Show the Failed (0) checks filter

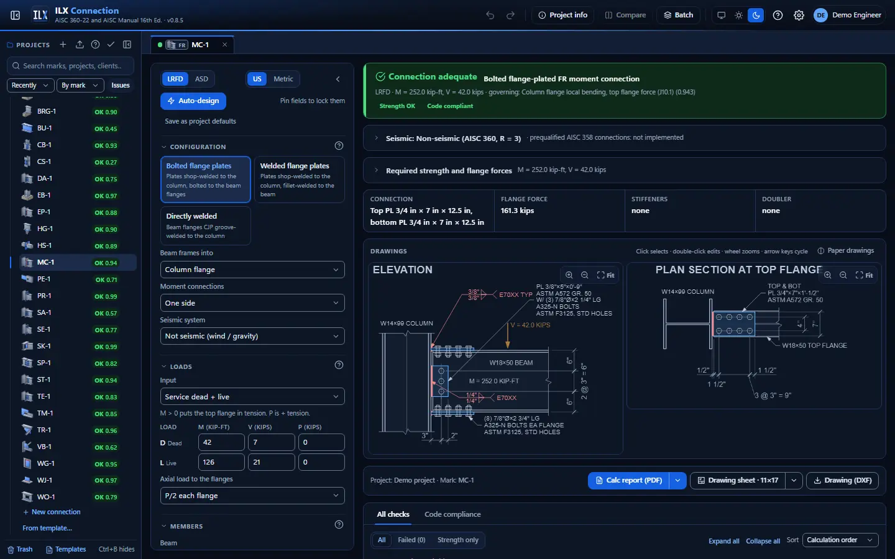click(x=411, y=540)
